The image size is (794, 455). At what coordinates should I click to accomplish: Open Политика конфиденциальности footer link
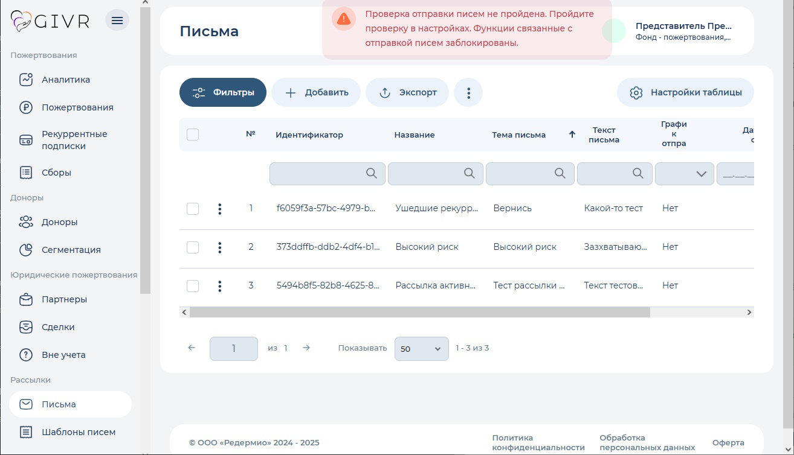tap(538, 442)
